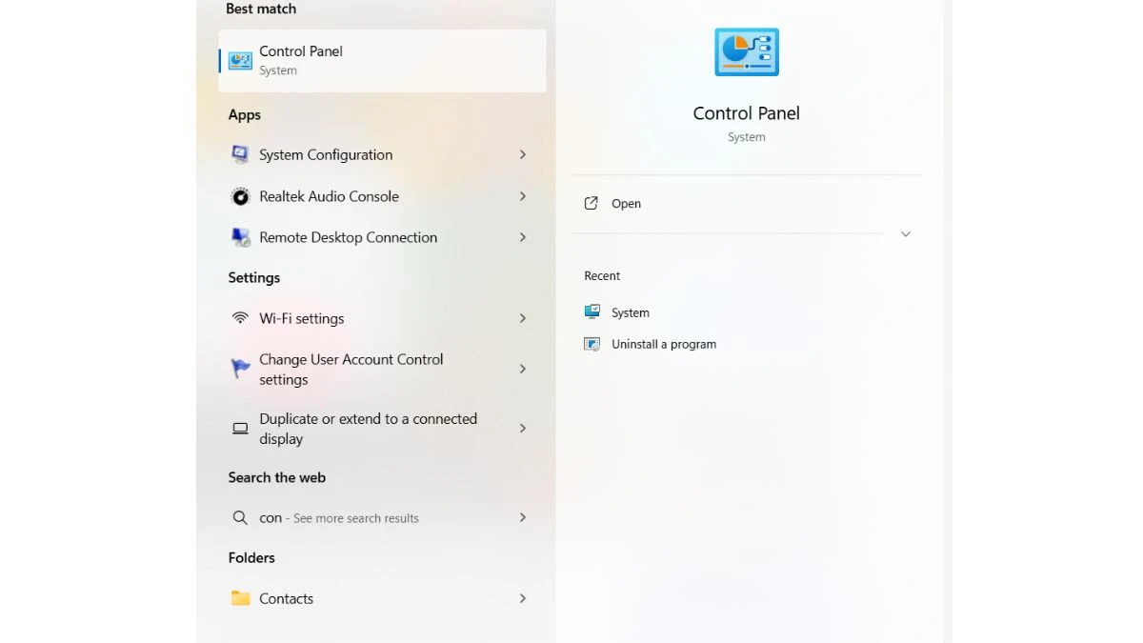Select the Control Panel best match result
The width and height of the screenshot is (1143, 643).
[382, 61]
